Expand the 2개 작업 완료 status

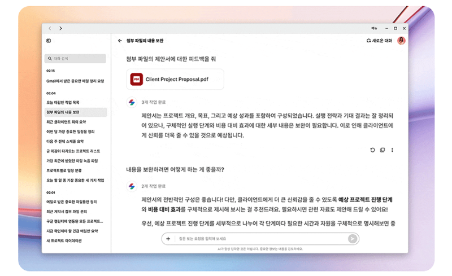click(153, 186)
